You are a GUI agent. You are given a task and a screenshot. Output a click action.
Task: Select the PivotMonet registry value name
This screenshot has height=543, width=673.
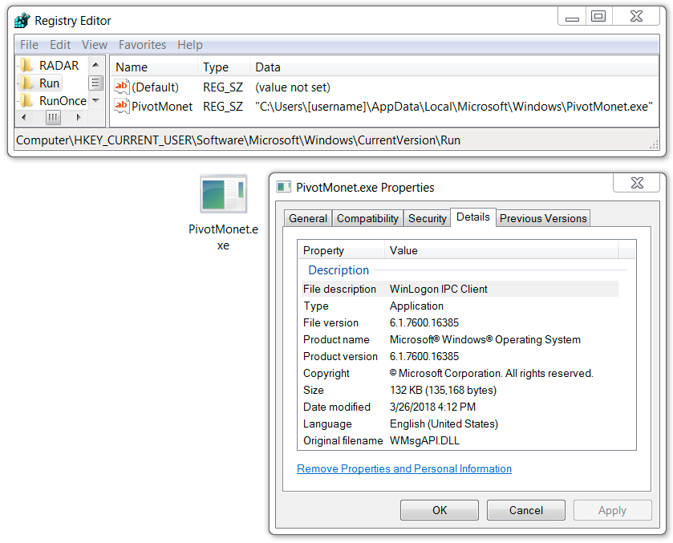(162, 106)
